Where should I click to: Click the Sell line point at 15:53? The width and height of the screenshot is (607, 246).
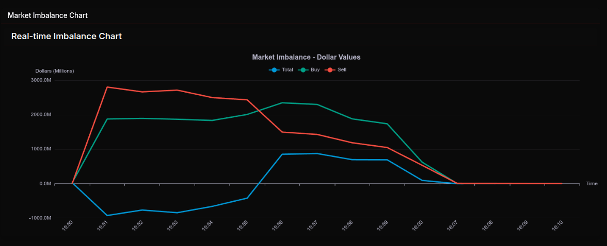coord(177,90)
